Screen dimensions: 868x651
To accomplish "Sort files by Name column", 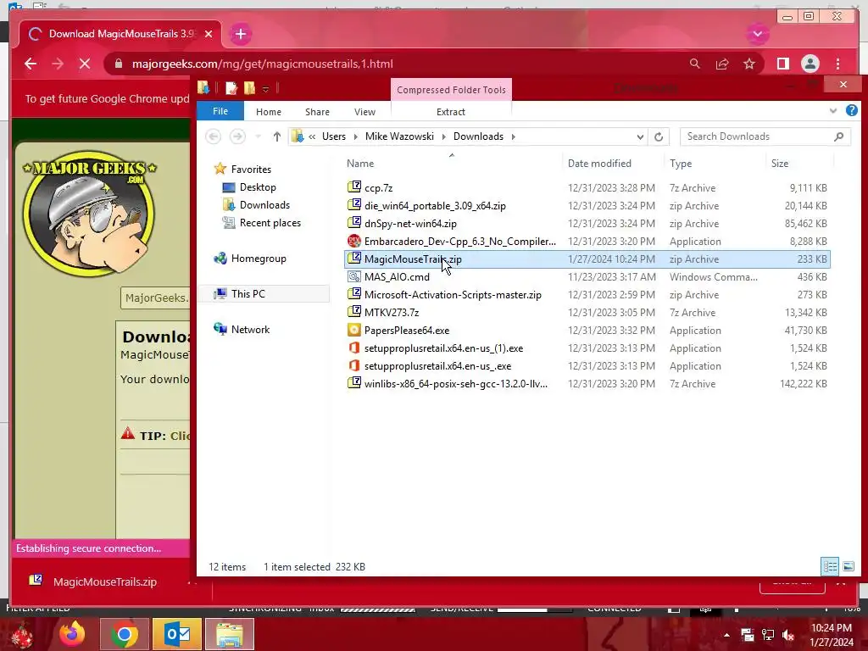I will point(360,164).
